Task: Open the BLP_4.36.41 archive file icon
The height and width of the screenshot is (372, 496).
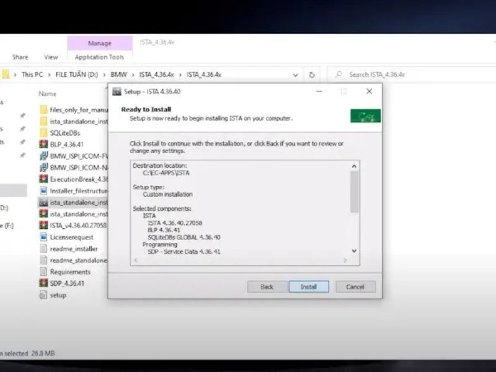Action: point(43,144)
